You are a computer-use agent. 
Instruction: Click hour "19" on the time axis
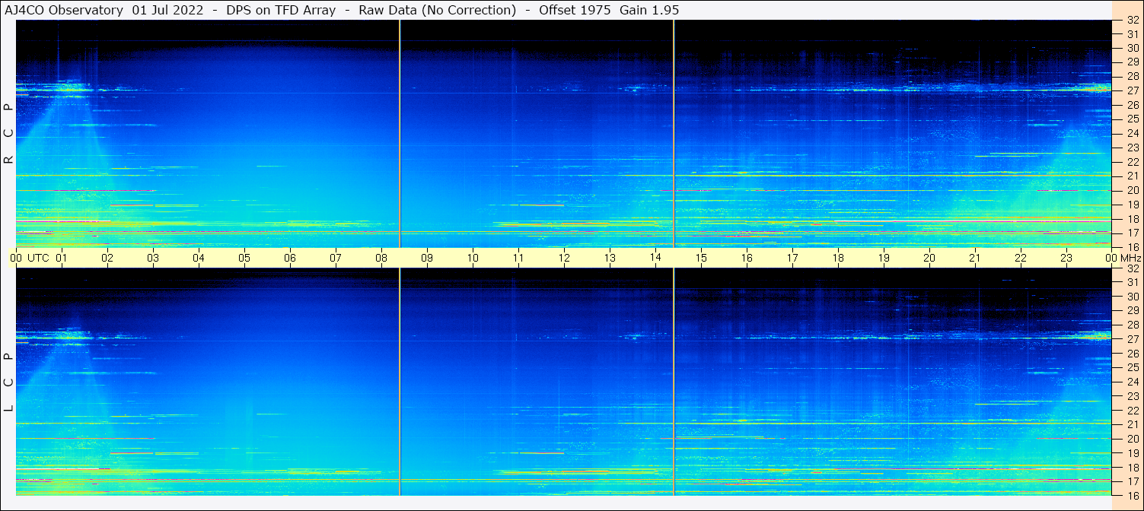pos(884,258)
